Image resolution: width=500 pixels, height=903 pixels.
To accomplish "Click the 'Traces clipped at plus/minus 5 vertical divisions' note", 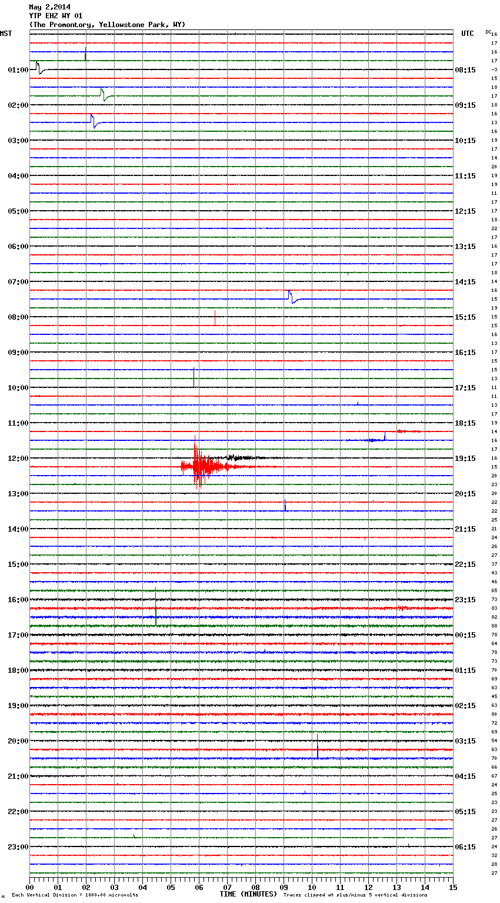I will (x=355, y=895).
